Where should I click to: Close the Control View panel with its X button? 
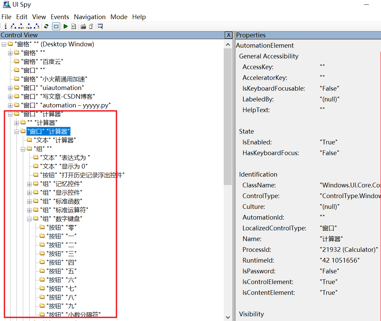(228, 35)
